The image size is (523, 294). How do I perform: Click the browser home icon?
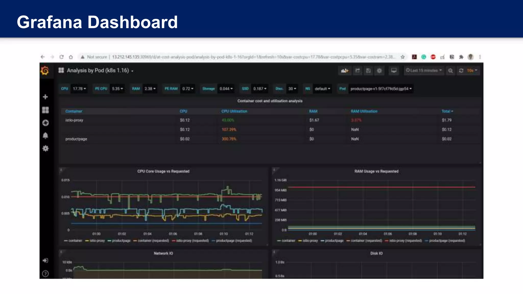[71, 57]
